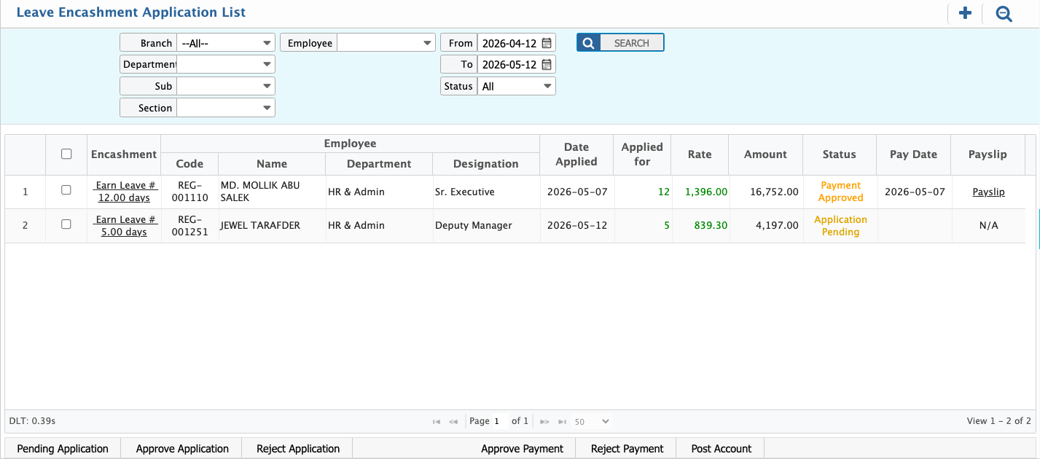Click the Pending Application button
This screenshot has height=459, width=1040.
(63, 449)
